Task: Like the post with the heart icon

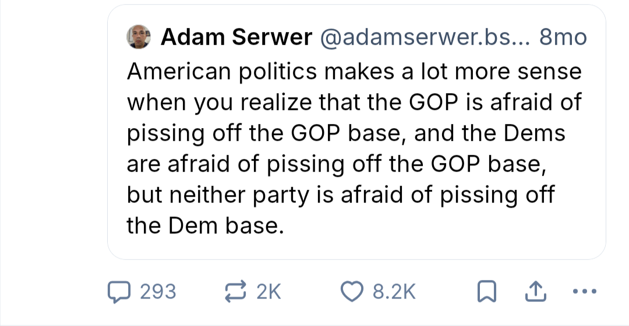Action: [351, 292]
